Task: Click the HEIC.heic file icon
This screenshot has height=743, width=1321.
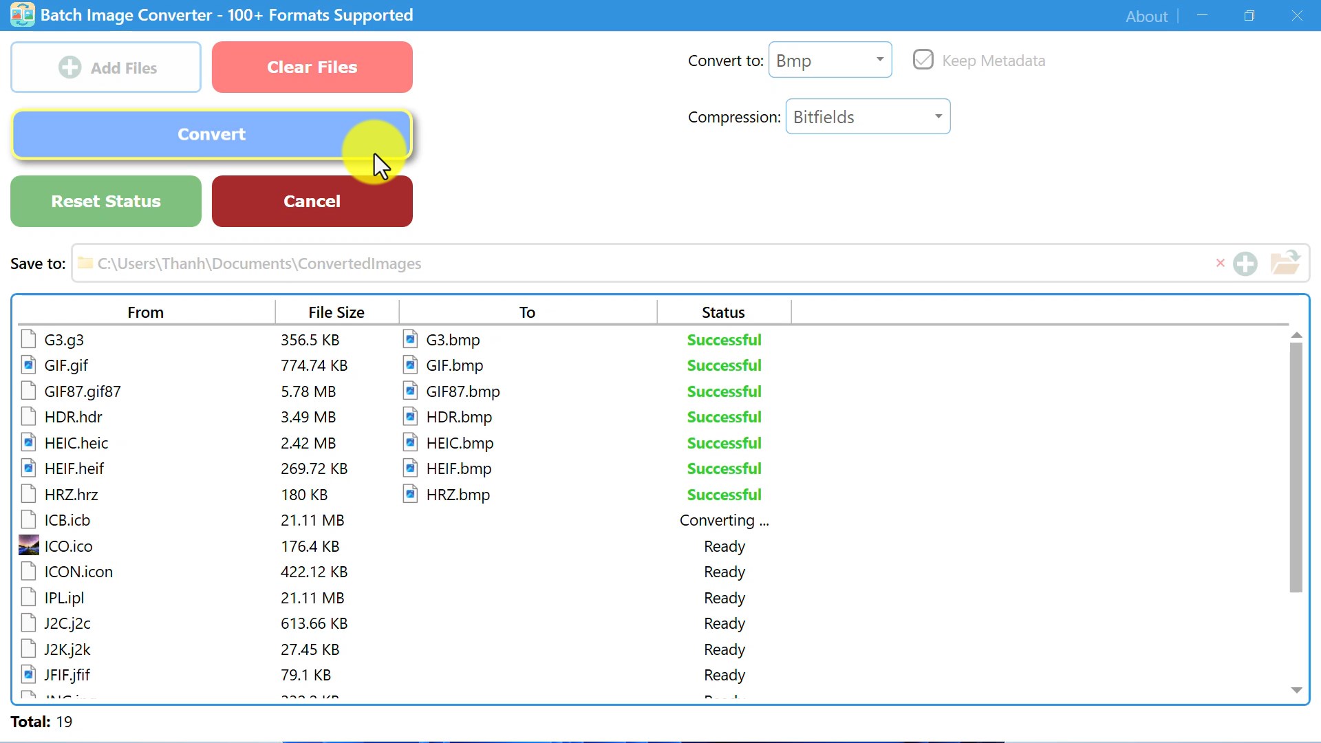Action: tap(28, 442)
